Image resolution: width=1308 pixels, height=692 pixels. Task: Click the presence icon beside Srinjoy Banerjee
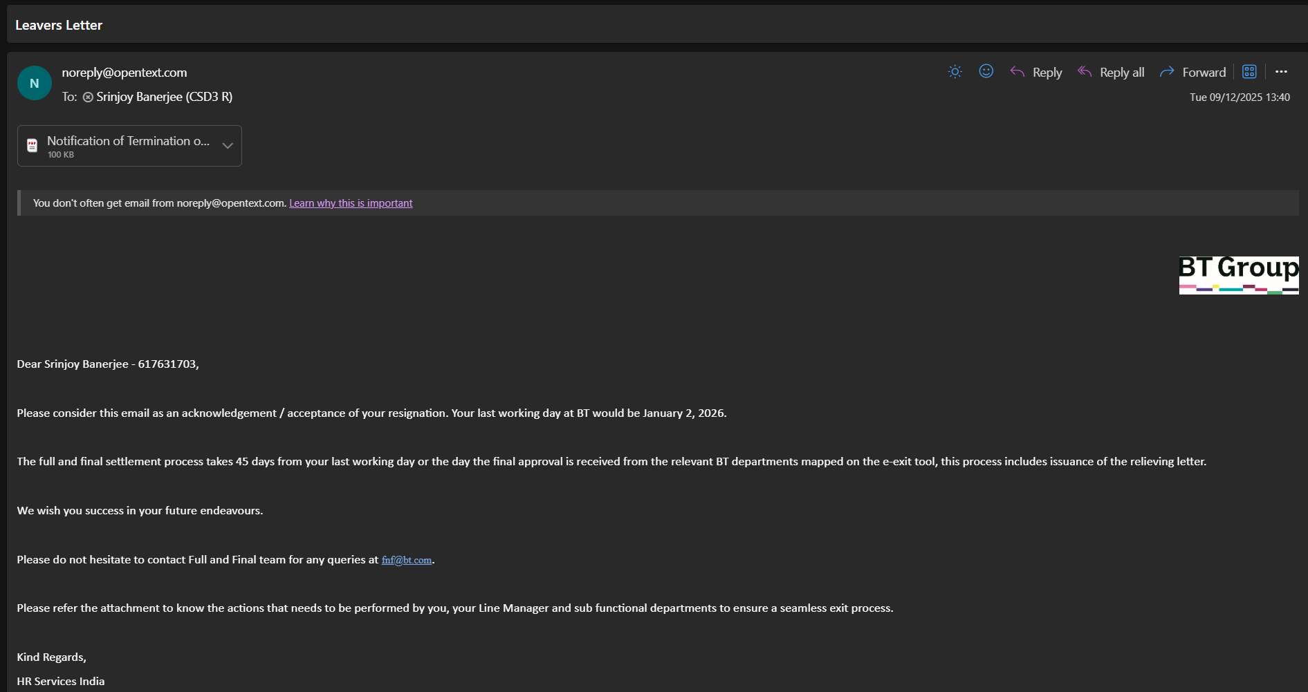coord(89,97)
